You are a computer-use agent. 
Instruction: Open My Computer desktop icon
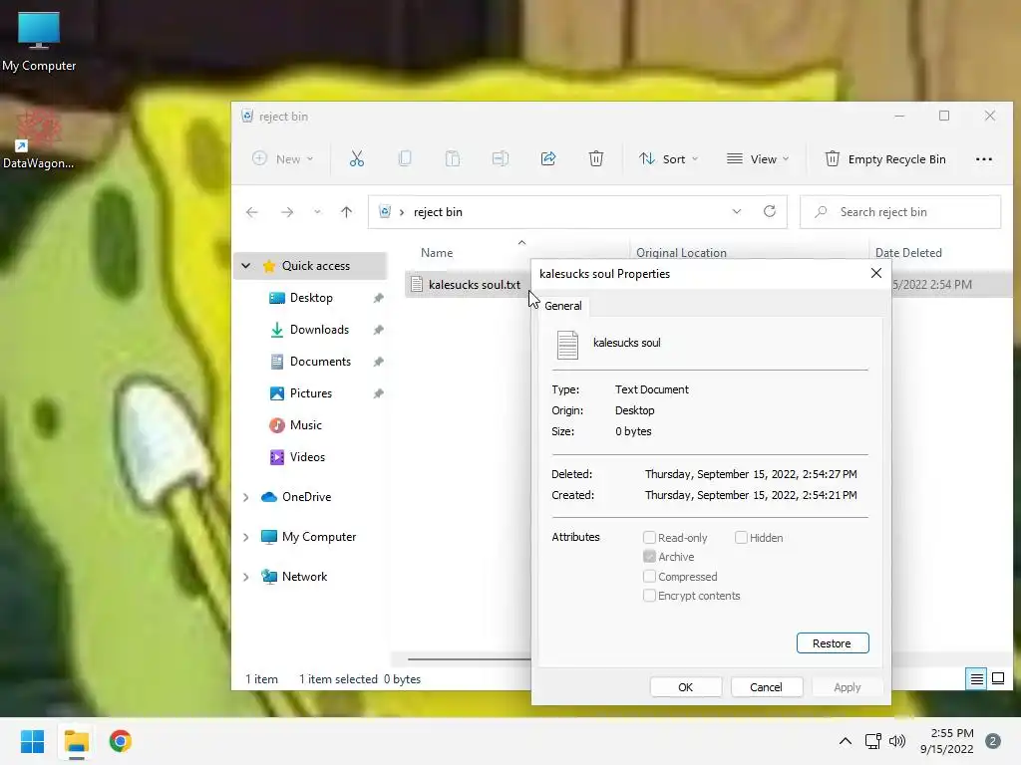[x=39, y=40]
